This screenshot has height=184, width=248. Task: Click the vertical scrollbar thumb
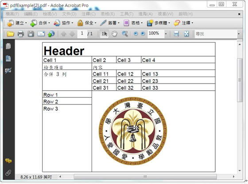point(240,80)
